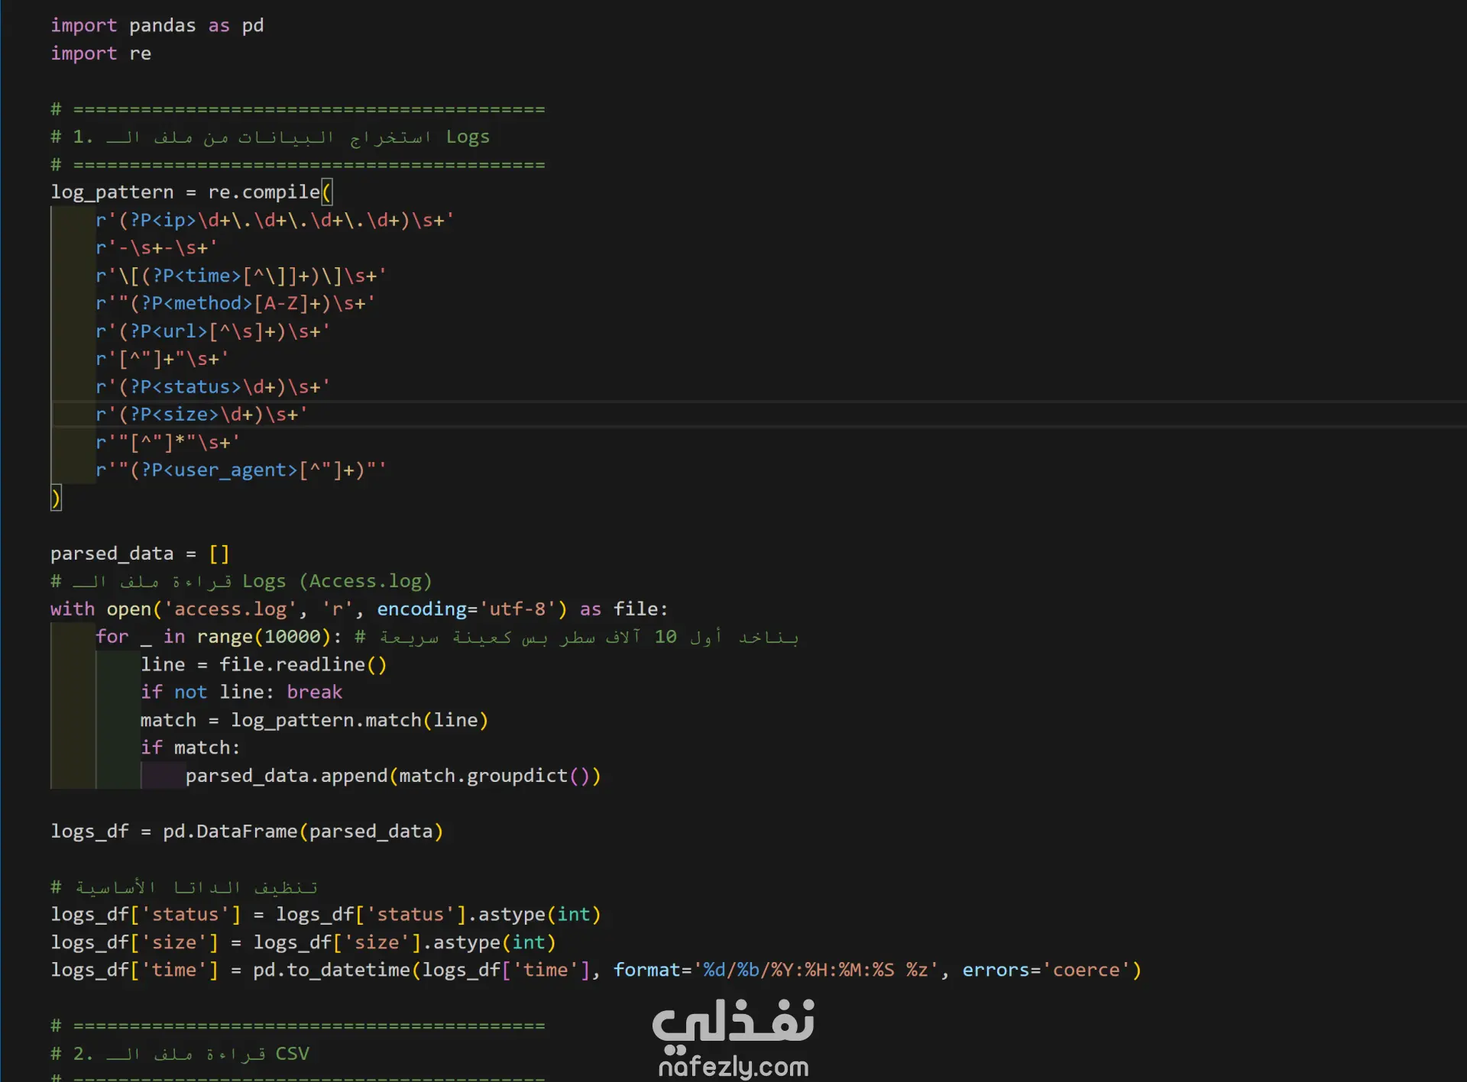This screenshot has height=1082, width=1467.
Task: Click the 'parsed_data = []' assignment
Action: point(140,554)
